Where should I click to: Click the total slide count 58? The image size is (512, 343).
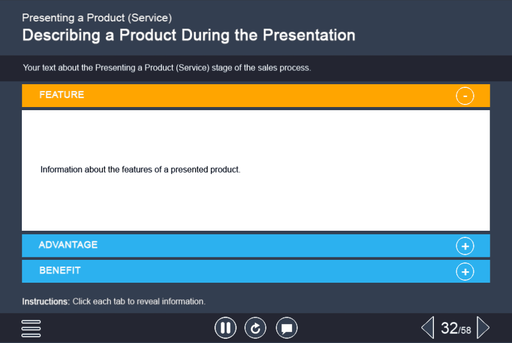[465, 331]
